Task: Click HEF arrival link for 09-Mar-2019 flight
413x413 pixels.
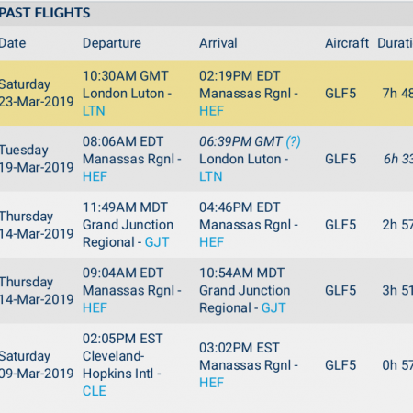Action: (212, 383)
